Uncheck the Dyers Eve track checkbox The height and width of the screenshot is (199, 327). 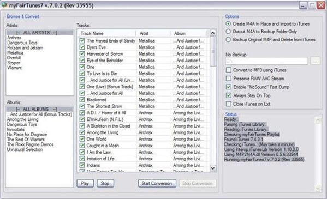82,47
